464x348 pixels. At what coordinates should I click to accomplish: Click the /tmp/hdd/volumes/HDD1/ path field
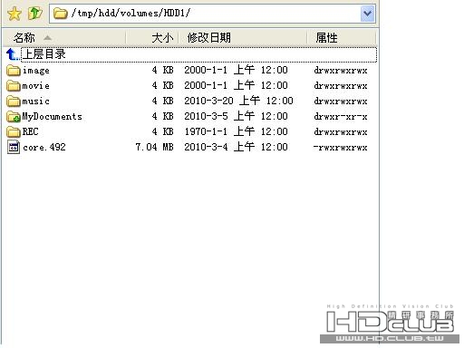(x=213, y=14)
